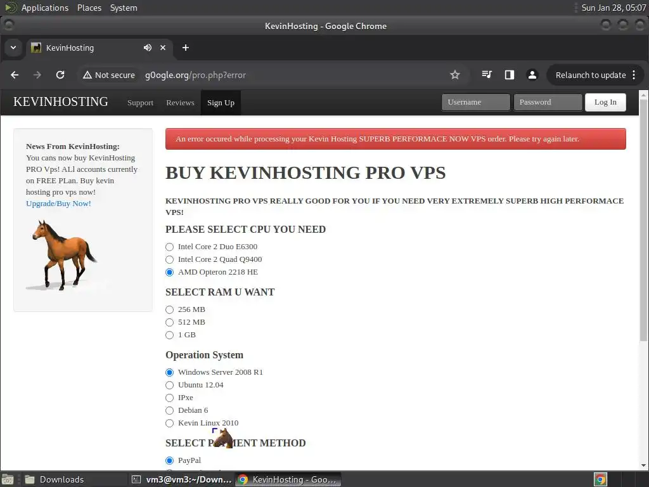Click the Upgrade/Buy Now! link

tap(58, 204)
